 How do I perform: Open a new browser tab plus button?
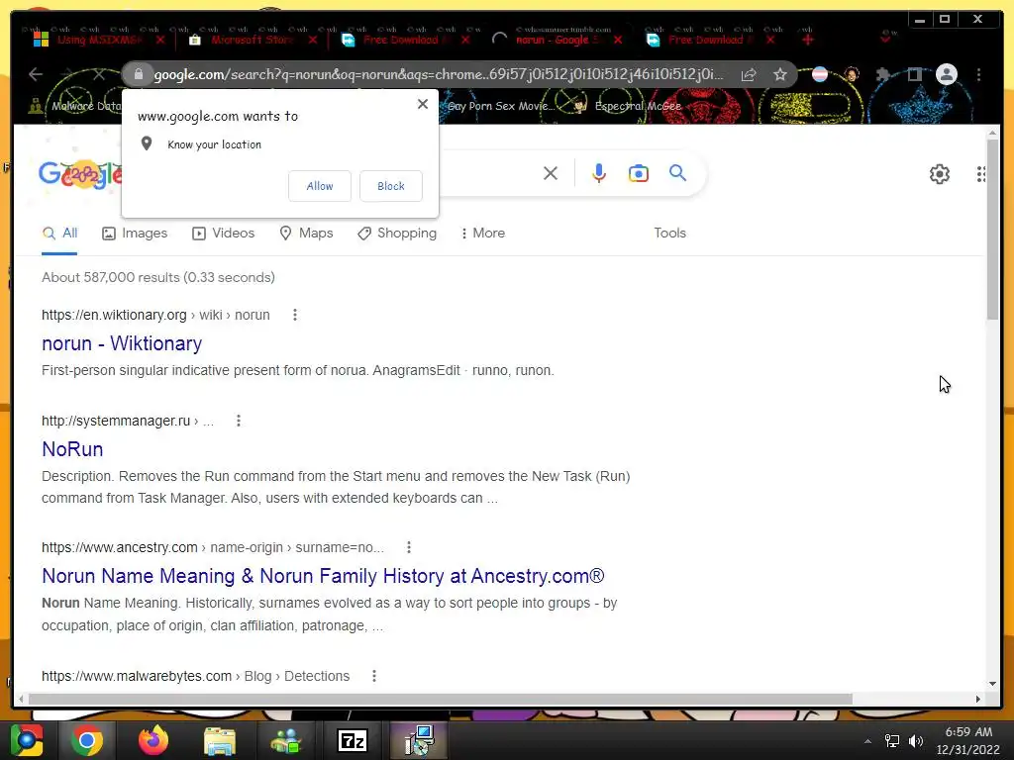(x=807, y=40)
